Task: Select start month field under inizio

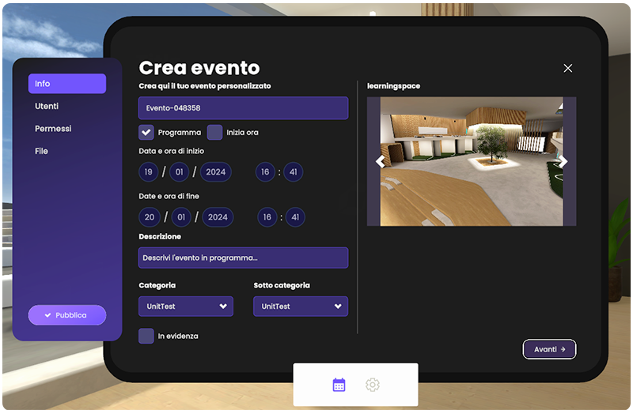Action: (x=180, y=172)
